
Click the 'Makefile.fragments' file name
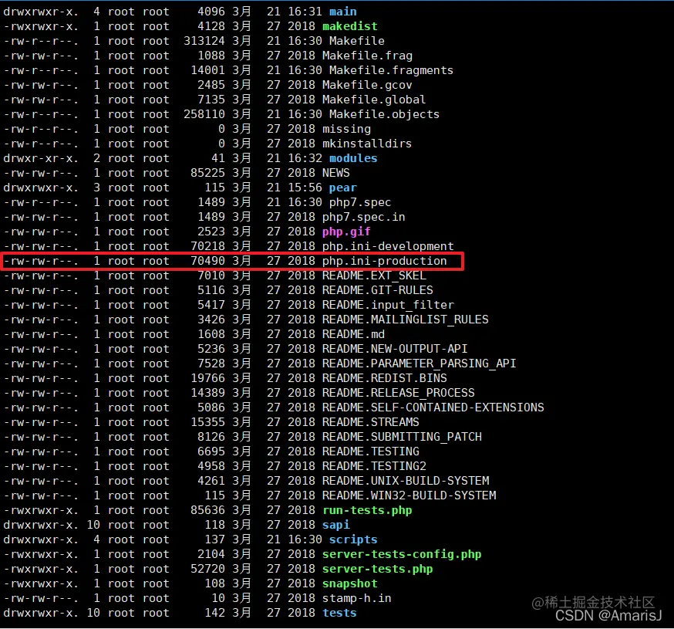(x=391, y=70)
